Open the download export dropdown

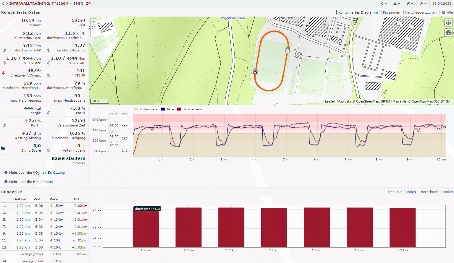397,4
